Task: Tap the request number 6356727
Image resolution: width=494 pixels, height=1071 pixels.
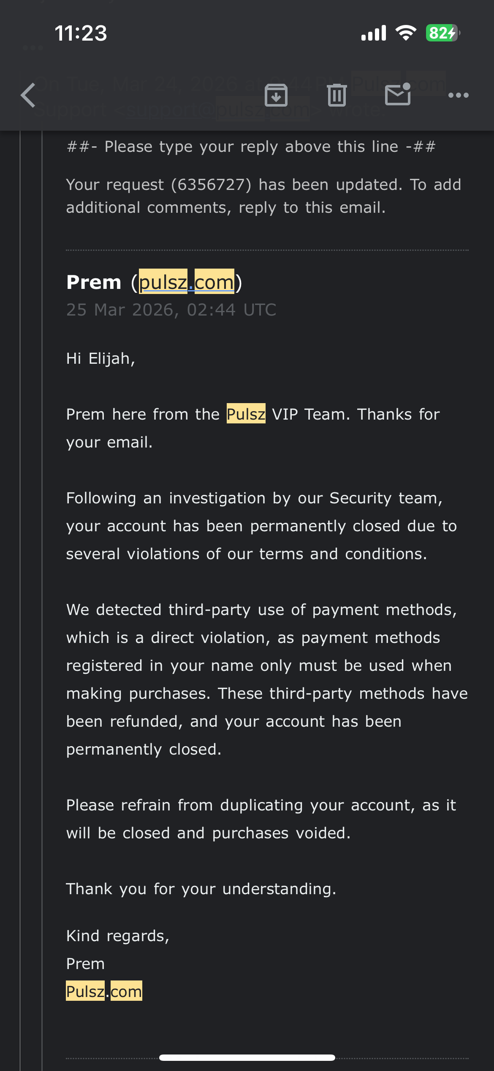Action: coord(211,185)
